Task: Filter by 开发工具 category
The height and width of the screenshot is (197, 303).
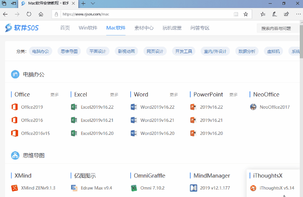Action: pos(184,51)
